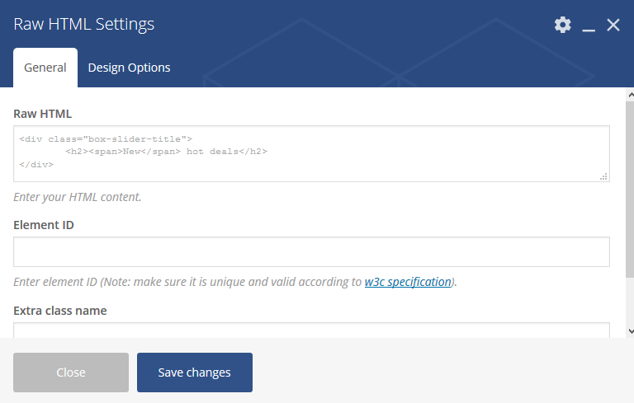Open the Design Options tab
This screenshot has width=634, height=403.
click(129, 68)
